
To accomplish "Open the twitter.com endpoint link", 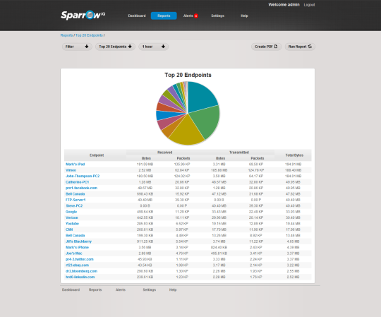I will (80, 259).
